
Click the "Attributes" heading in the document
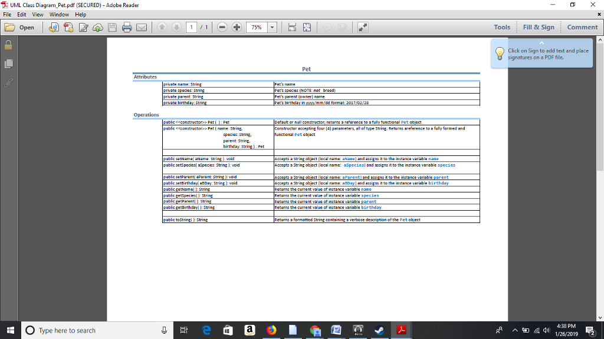point(145,77)
